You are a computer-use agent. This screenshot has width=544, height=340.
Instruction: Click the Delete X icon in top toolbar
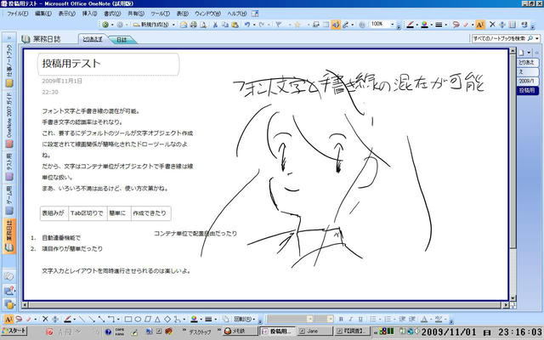point(492,25)
